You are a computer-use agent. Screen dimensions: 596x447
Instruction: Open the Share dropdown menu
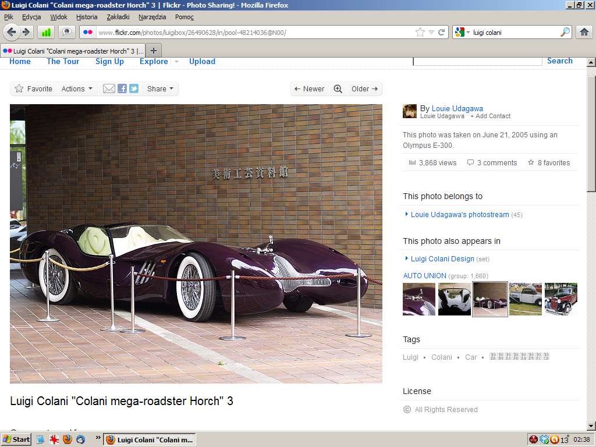160,88
